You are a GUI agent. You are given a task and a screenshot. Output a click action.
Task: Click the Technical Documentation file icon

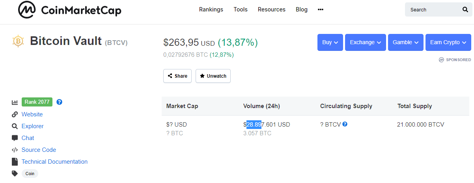coord(15,162)
